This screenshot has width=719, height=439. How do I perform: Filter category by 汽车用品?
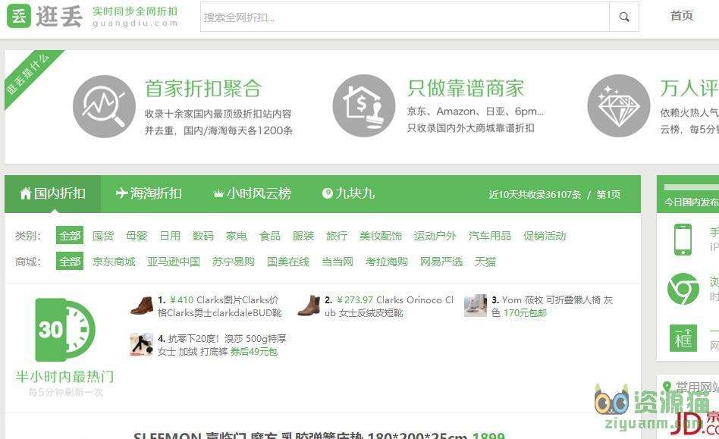click(490, 236)
